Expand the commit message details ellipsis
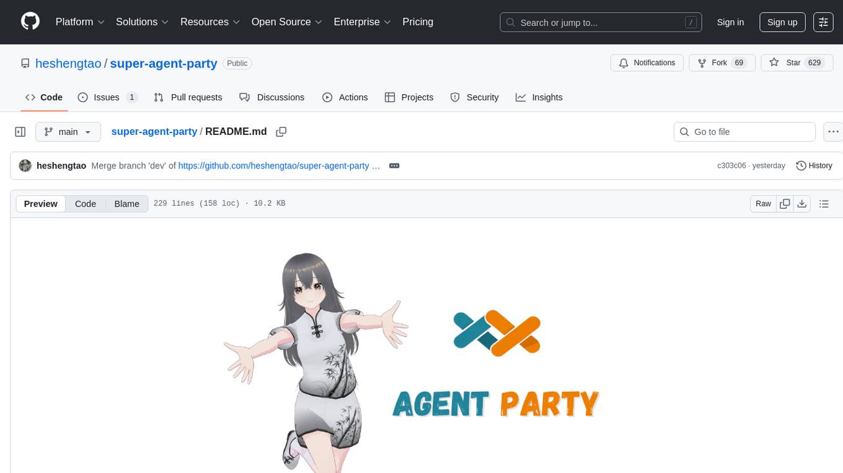The image size is (843, 473). pos(394,166)
